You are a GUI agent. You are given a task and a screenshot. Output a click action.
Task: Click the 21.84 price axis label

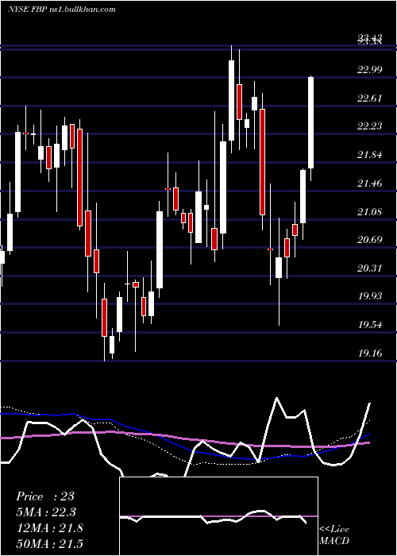point(370,155)
